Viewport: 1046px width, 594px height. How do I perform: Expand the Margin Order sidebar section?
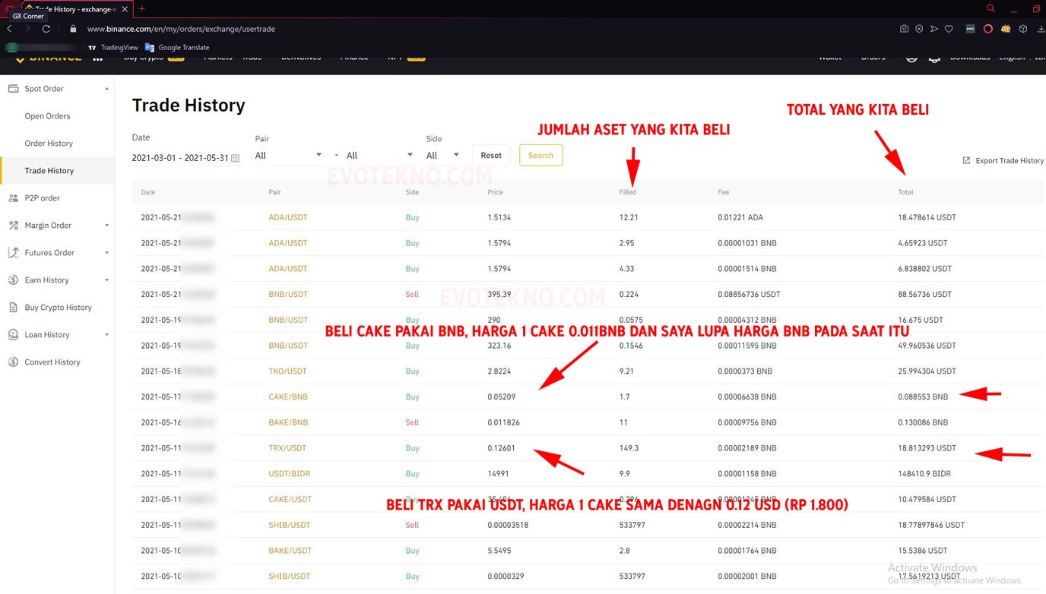click(57, 226)
